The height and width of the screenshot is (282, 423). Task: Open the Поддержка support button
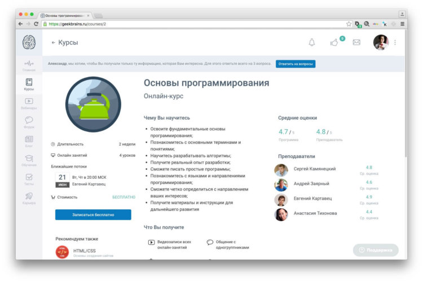tap(376, 250)
